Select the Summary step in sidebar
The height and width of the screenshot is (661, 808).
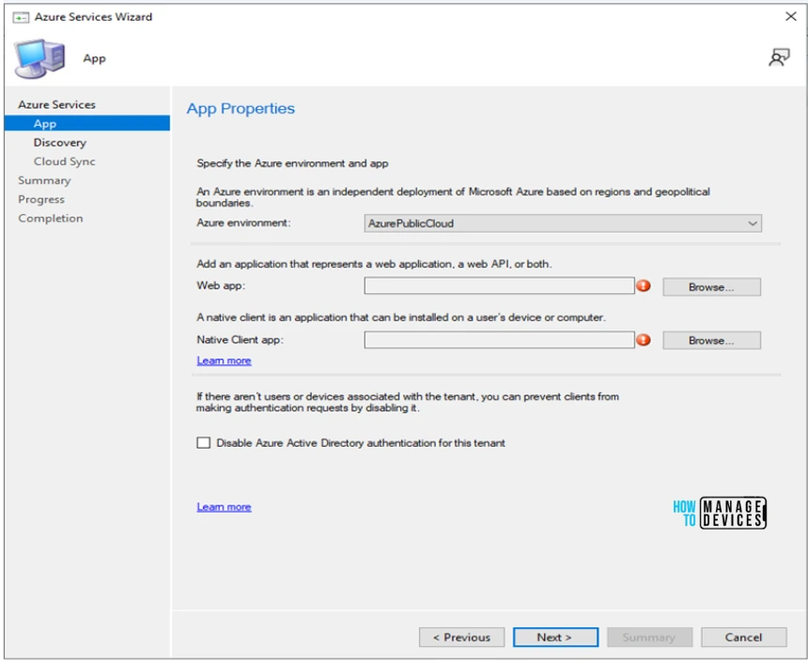(x=44, y=180)
